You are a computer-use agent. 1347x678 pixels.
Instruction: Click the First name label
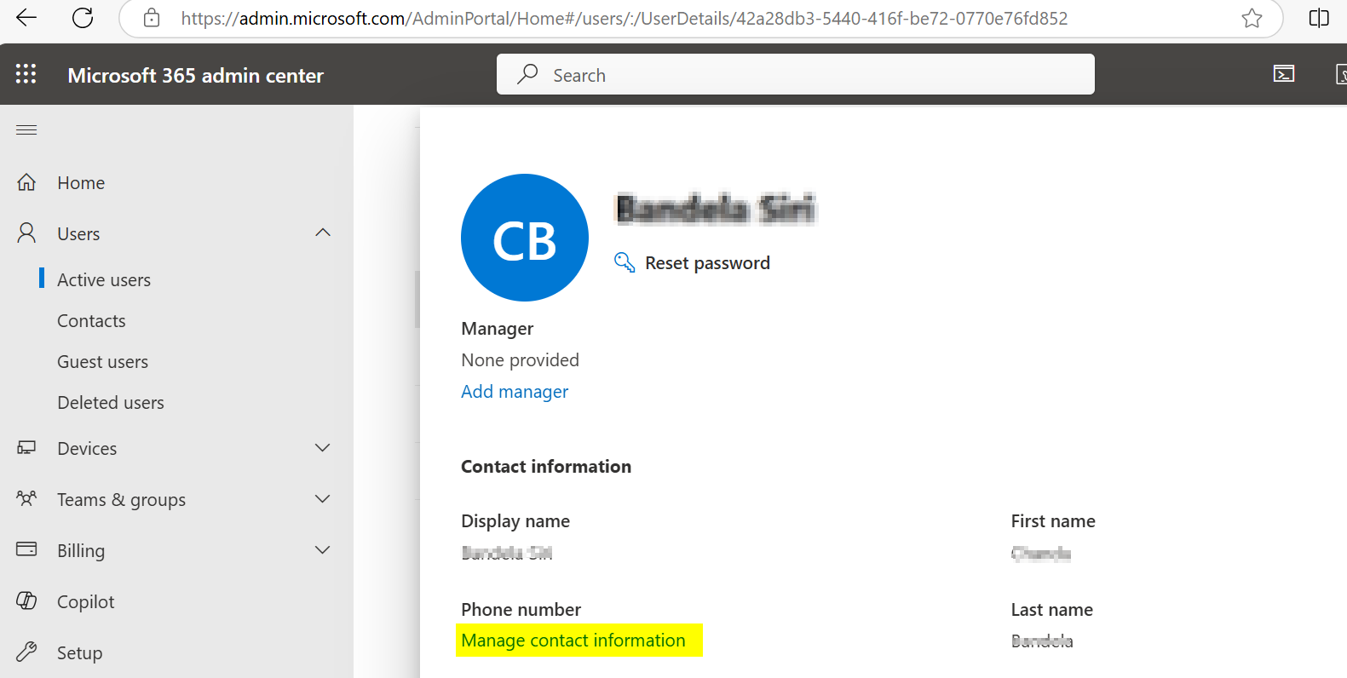pyautogui.click(x=1053, y=521)
